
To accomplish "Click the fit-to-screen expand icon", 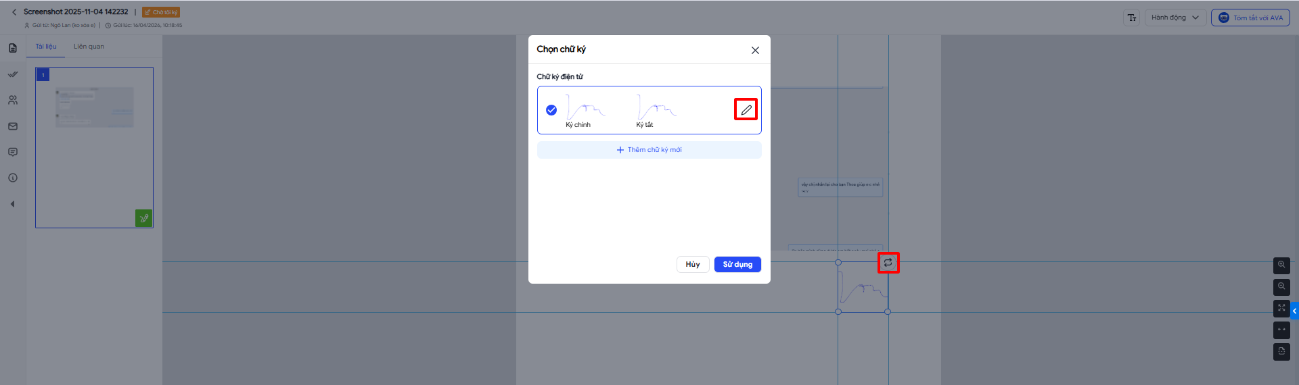I will tap(1281, 308).
